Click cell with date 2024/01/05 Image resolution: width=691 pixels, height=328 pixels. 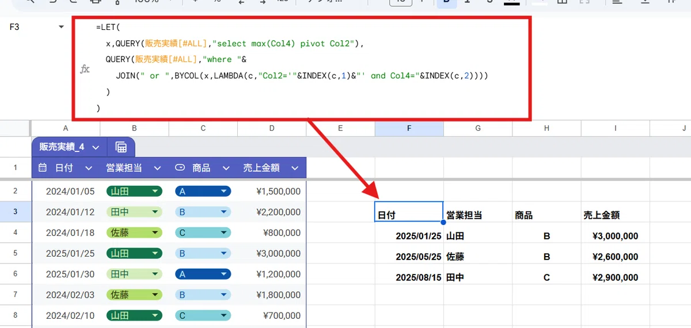click(x=66, y=192)
